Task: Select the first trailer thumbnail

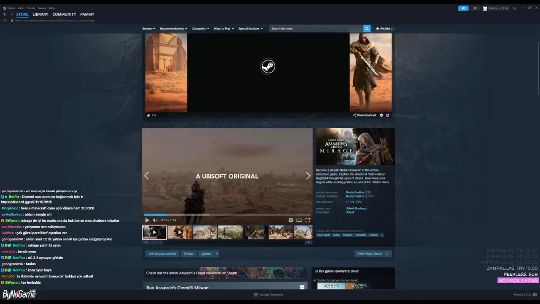Action: (x=154, y=232)
